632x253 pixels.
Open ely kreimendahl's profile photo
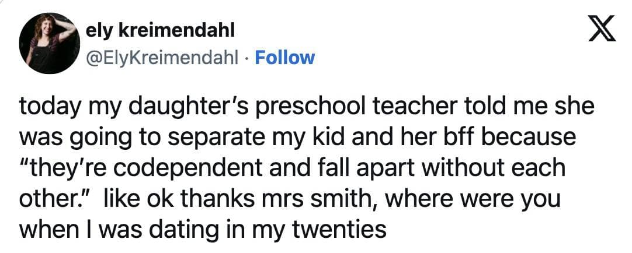click(50, 44)
